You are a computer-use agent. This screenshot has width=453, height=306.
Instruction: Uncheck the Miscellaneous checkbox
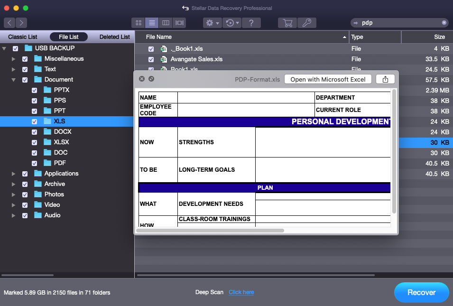25,59
